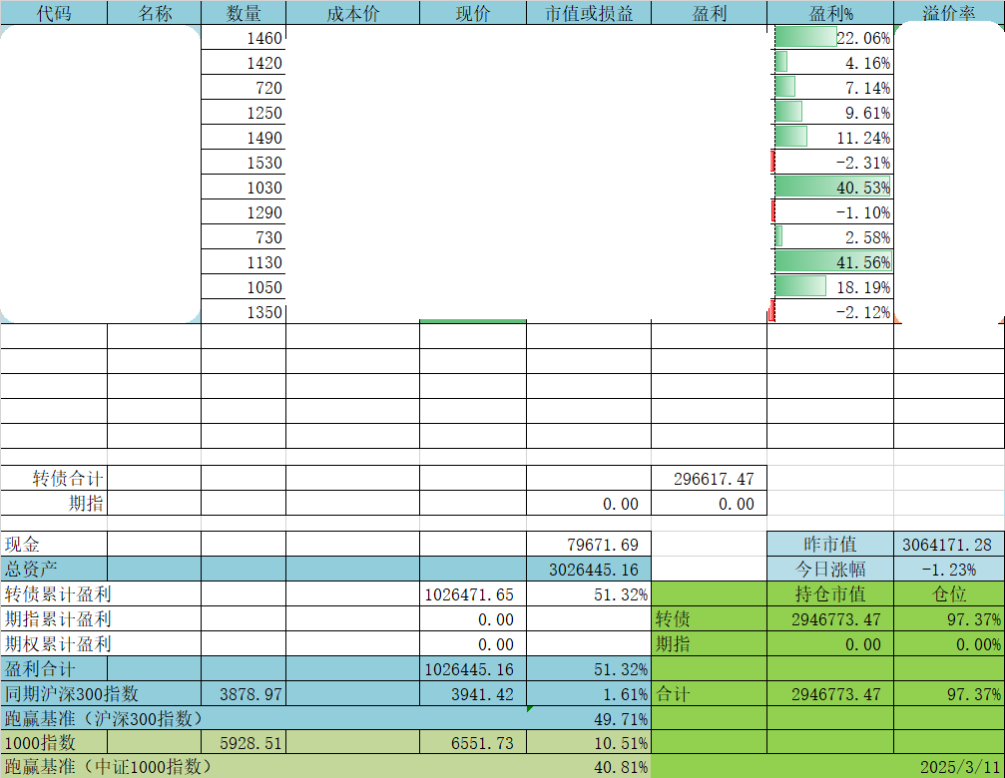Click the quantity cell 730
Viewport: 1005px width, 778px height.
(244, 237)
